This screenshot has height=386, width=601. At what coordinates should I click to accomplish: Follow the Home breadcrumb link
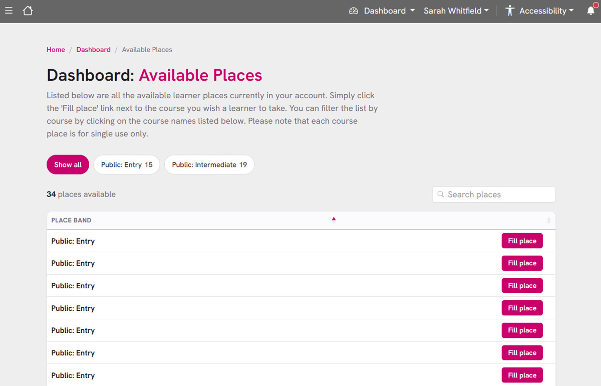click(x=56, y=50)
